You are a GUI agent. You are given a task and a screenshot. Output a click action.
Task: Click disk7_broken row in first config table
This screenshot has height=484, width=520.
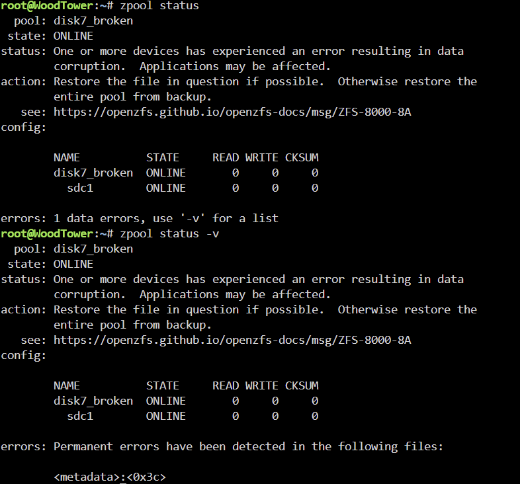coord(186,173)
